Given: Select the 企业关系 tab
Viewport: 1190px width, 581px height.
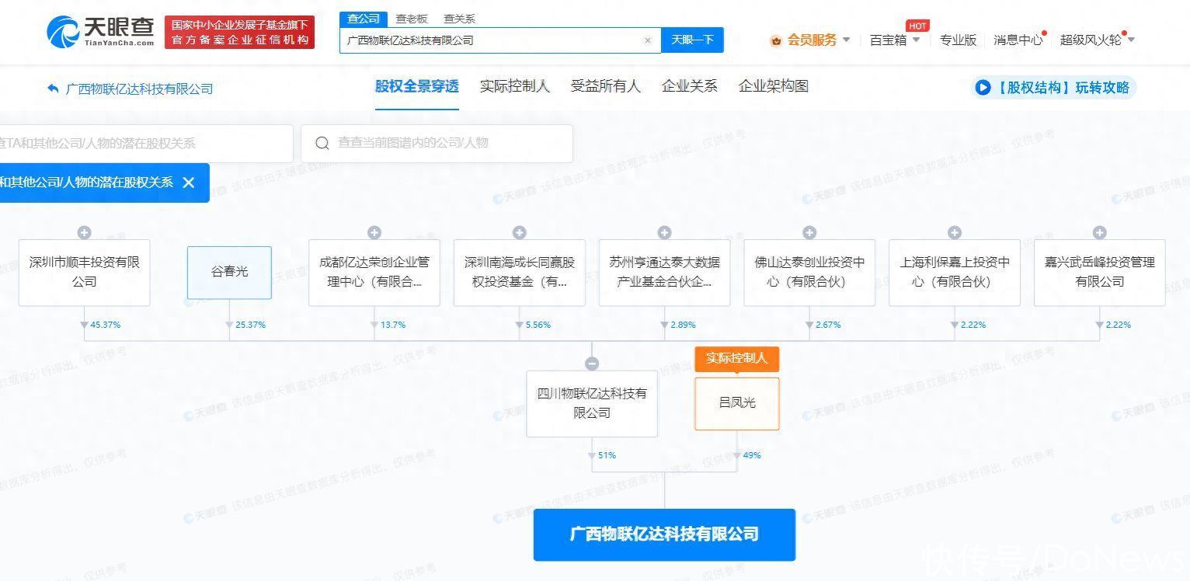Looking at the screenshot, I should [690, 86].
